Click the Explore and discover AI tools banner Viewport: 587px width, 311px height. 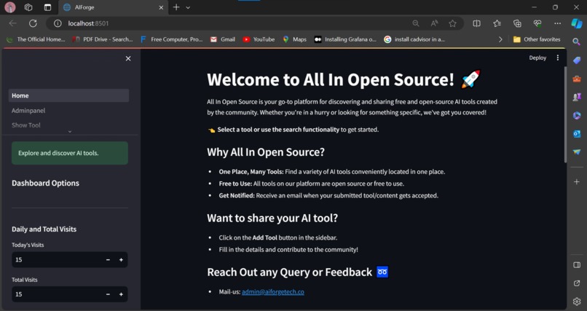point(70,153)
